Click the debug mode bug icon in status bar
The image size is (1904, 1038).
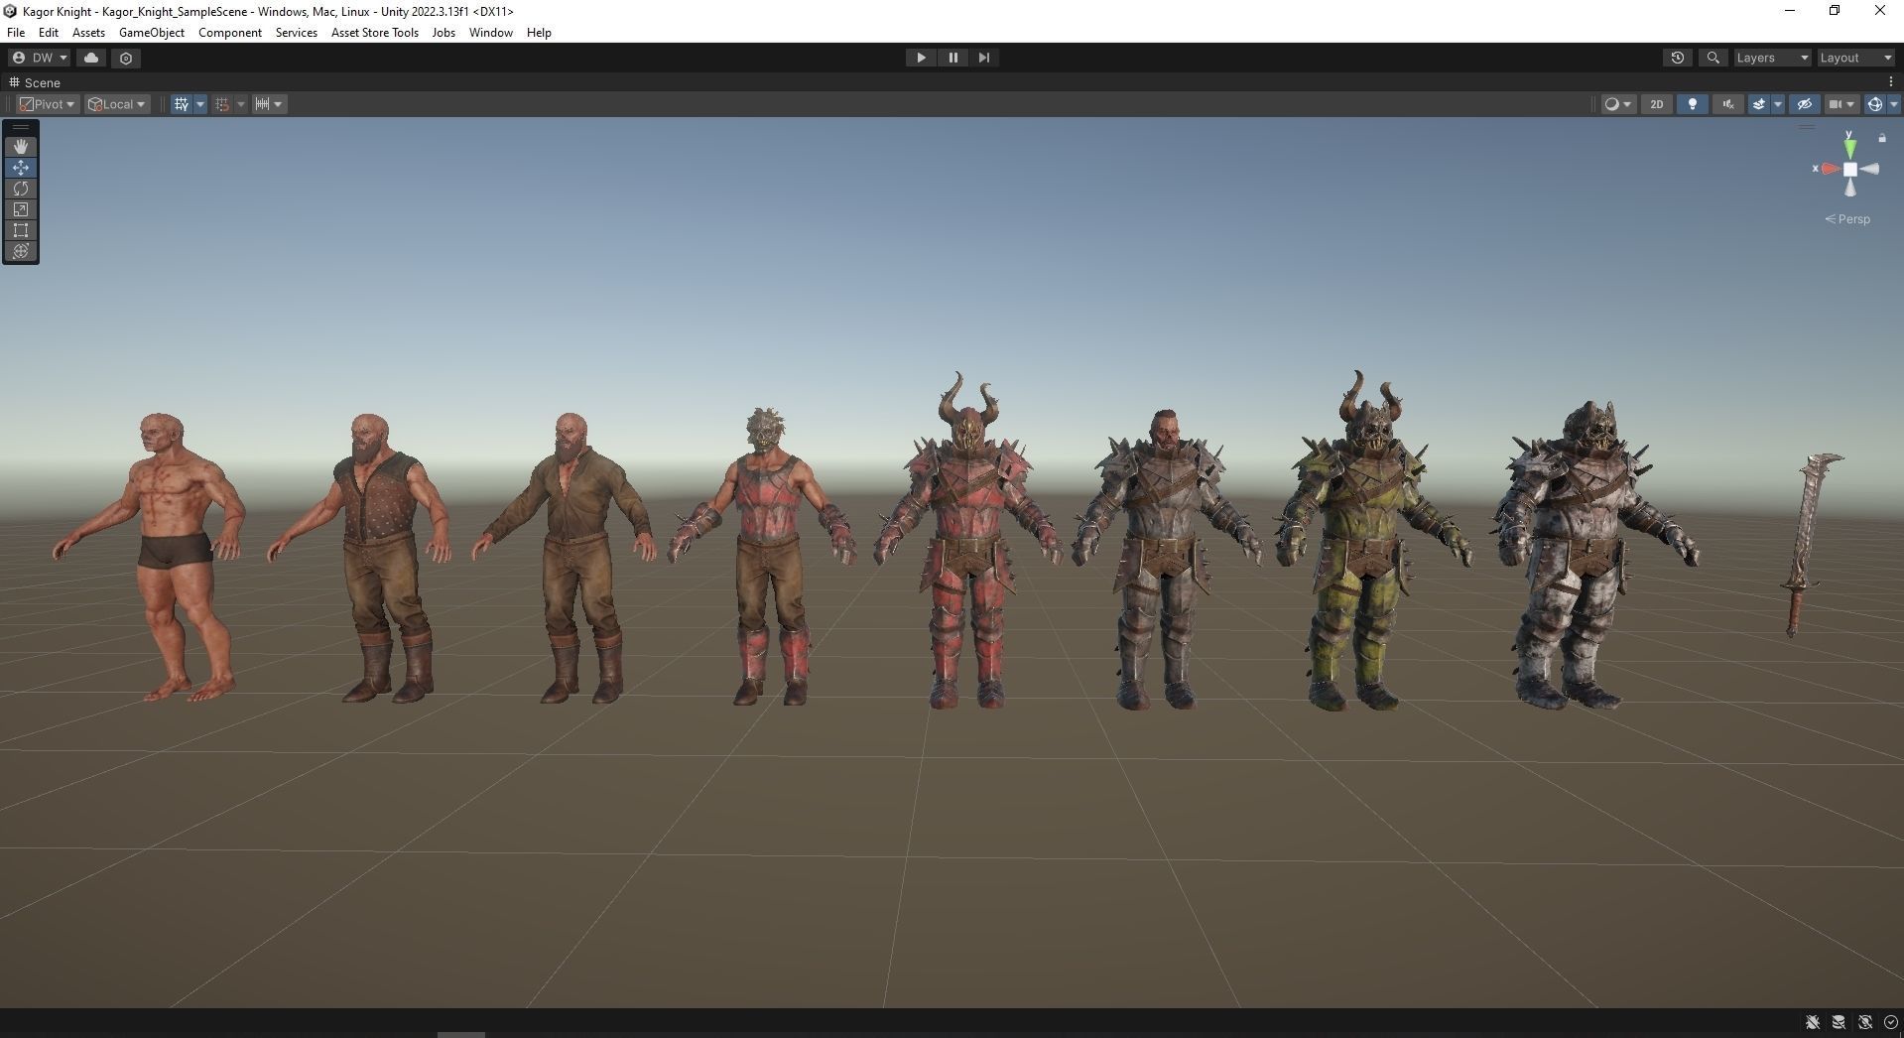(1813, 1022)
